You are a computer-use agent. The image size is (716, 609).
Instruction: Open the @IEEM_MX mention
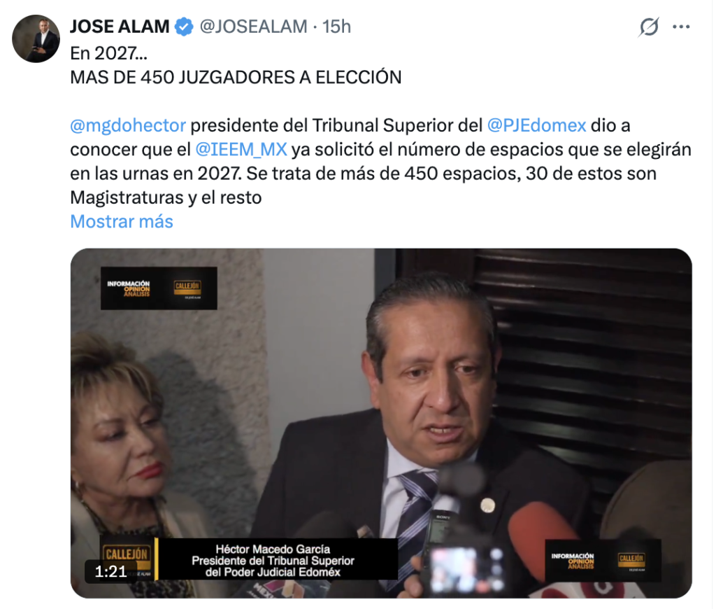tap(241, 150)
